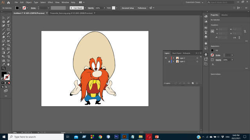250x140 pixels.
Task: Open the Asset Export icon in dock
Action: tap(206, 59)
